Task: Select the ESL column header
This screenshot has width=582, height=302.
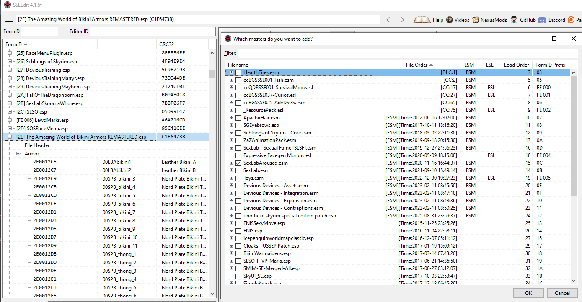Action: (490, 65)
